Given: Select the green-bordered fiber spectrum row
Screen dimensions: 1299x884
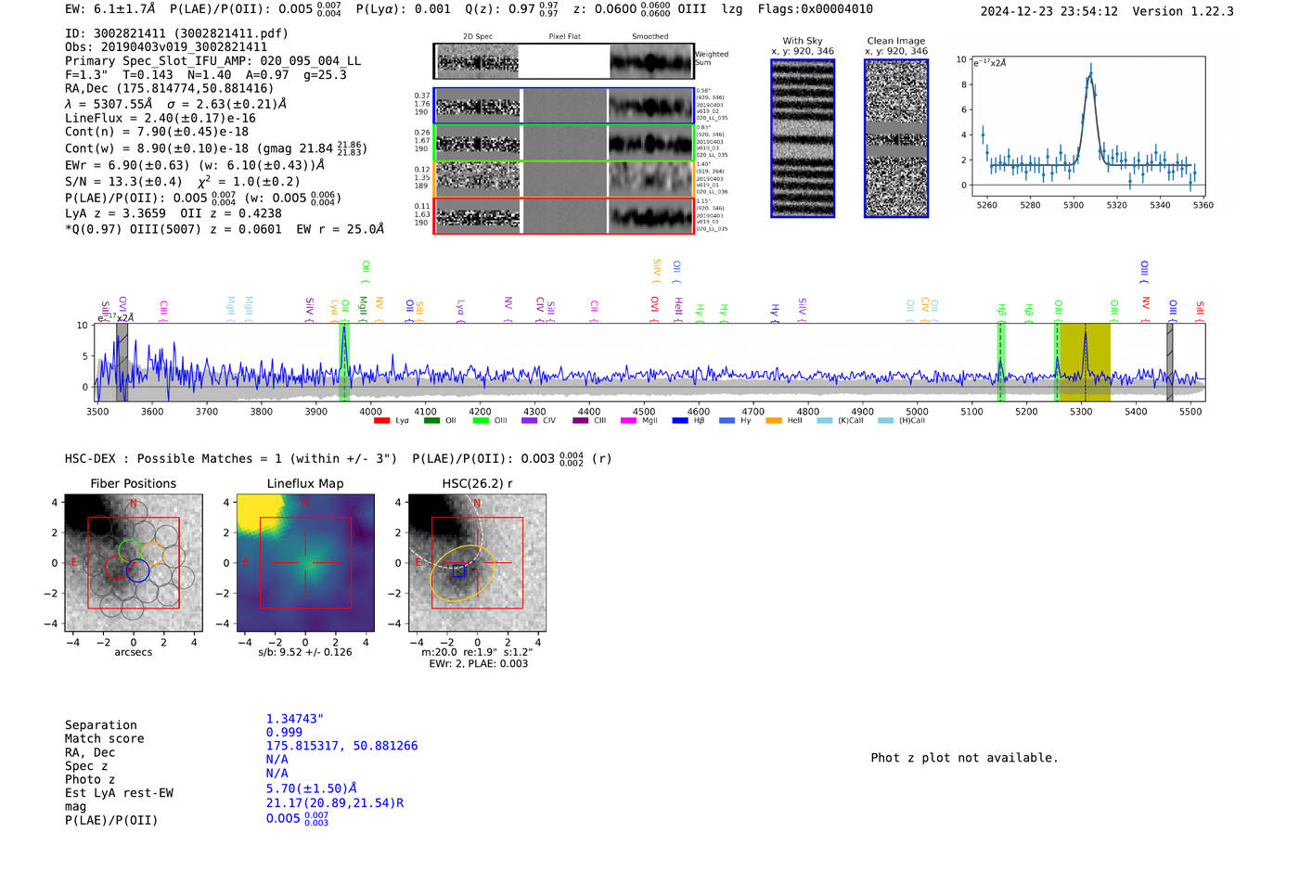Looking at the screenshot, I should pyautogui.click(x=563, y=143).
